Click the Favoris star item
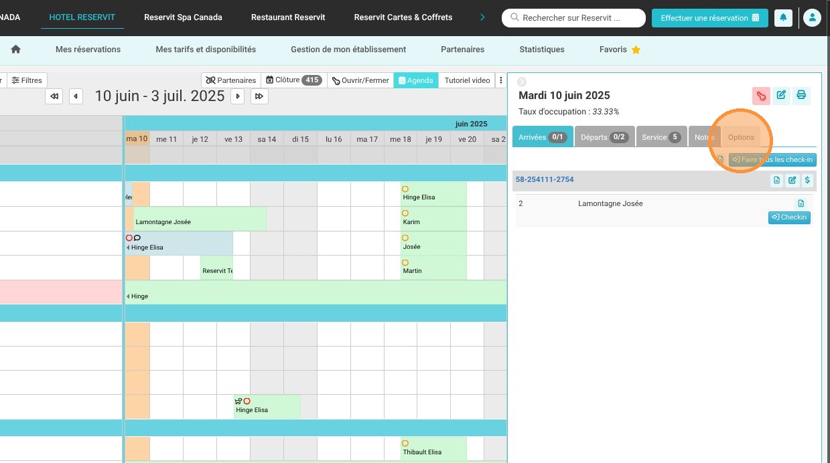The image size is (830, 463). pyautogui.click(x=620, y=50)
